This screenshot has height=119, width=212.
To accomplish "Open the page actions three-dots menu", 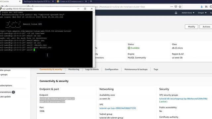I will click(x=172, y=7).
